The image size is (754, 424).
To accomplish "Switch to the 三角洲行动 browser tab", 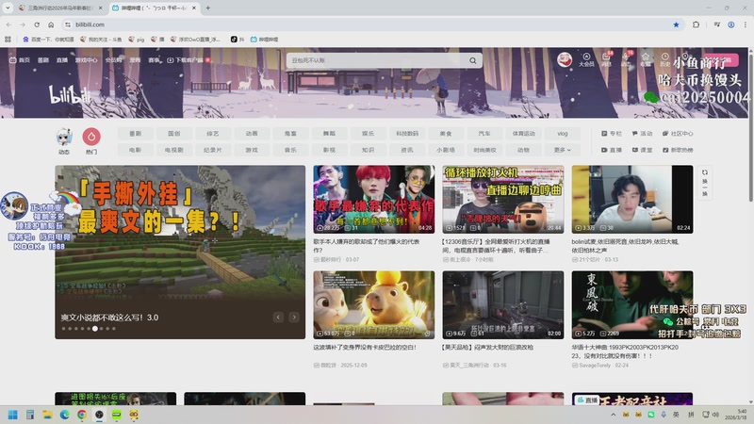I will pos(60,8).
